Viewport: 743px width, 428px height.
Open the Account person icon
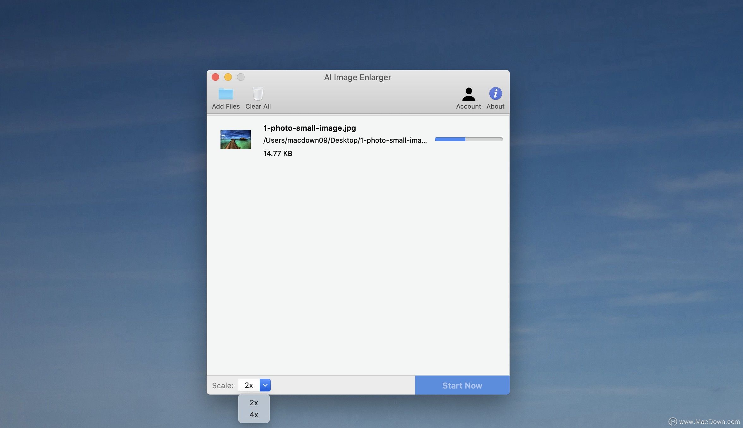pyautogui.click(x=468, y=94)
